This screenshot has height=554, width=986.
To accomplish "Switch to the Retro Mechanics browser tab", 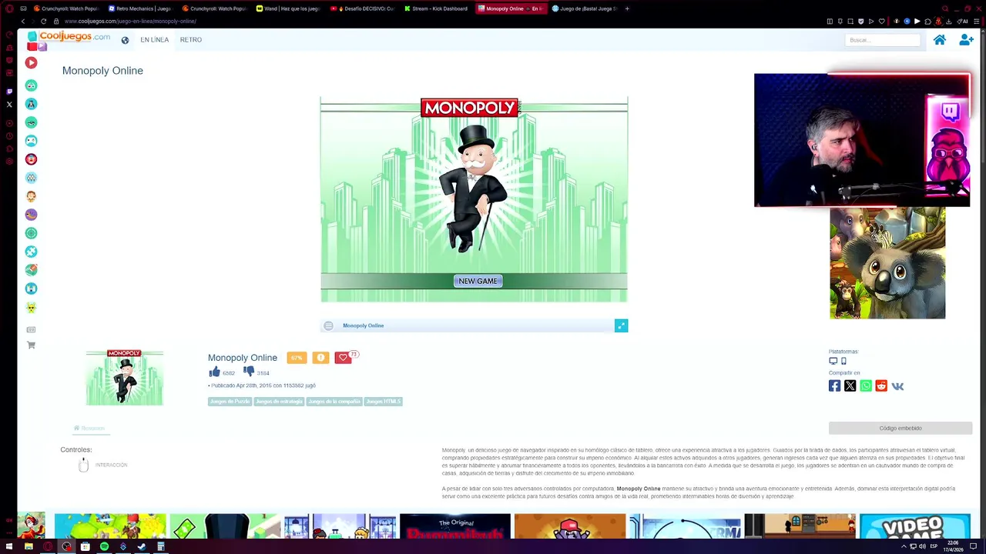I will [x=140, y=8].
